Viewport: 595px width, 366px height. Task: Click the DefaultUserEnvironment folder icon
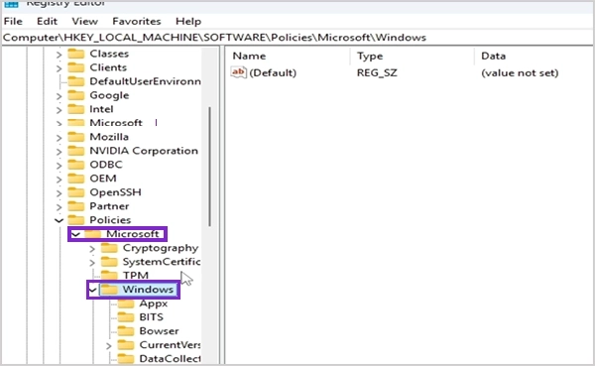click(x=76, y=81)
